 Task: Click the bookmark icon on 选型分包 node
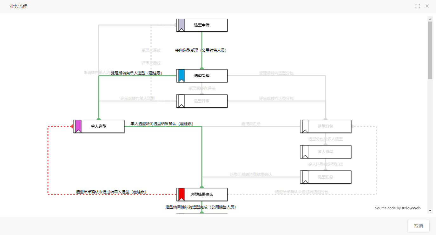[305, 126]
